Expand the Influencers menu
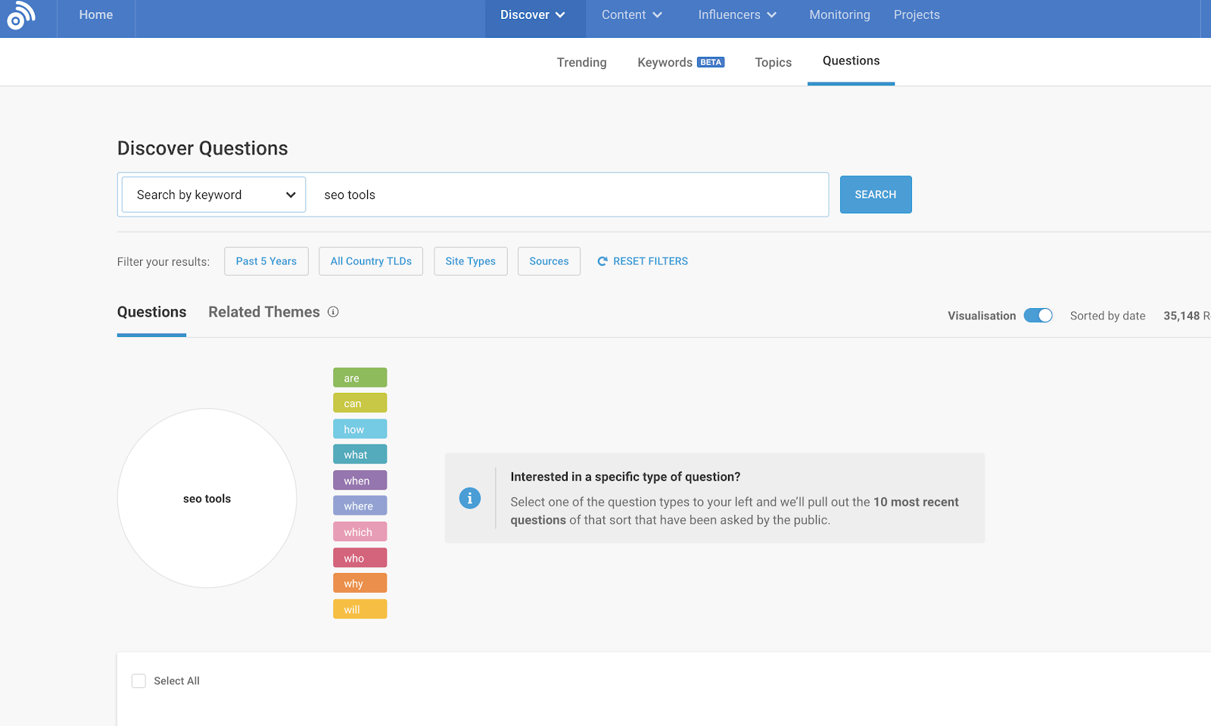 pyautogui.click(x=737, y=15)
